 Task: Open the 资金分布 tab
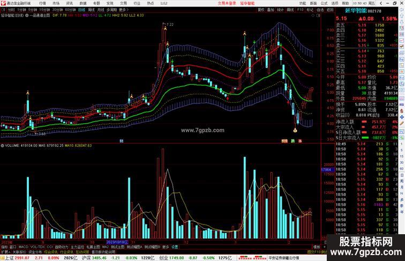click(35, 252)
